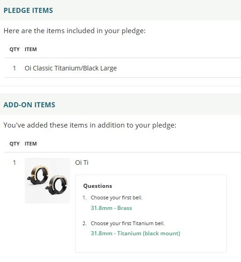
Task: Click the 31.8mm - Brass answer
Action: [111, 208]
